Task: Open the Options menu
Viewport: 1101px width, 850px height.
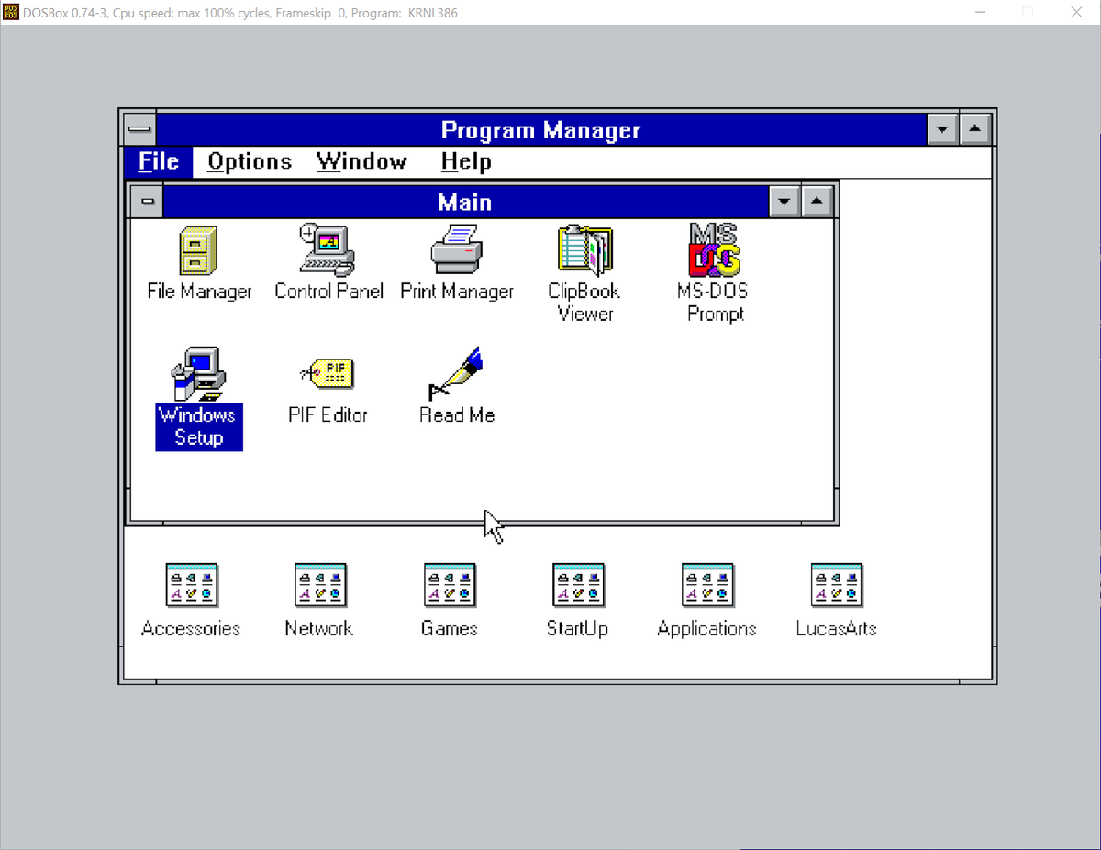Action: click(x=250, y=161)
